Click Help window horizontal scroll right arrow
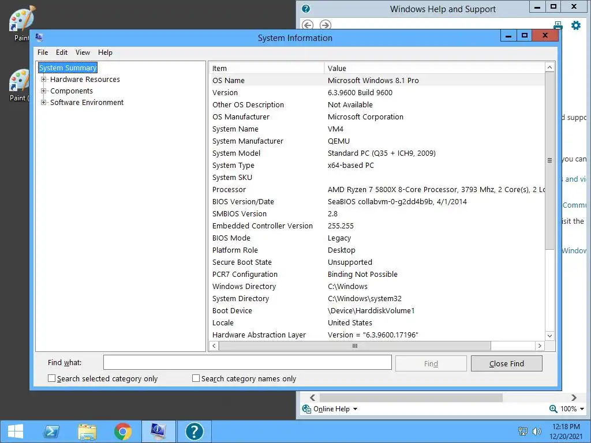 [x=574, y=398]
